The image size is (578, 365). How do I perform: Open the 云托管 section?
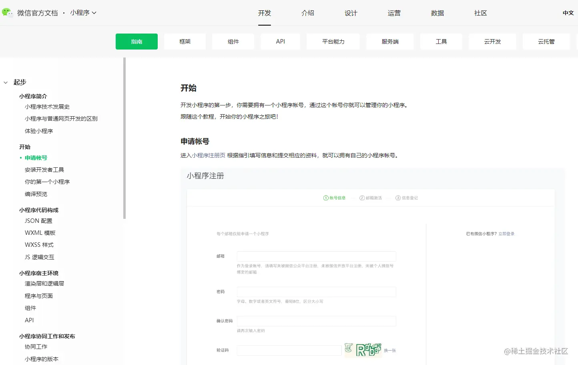coord(546,41)
